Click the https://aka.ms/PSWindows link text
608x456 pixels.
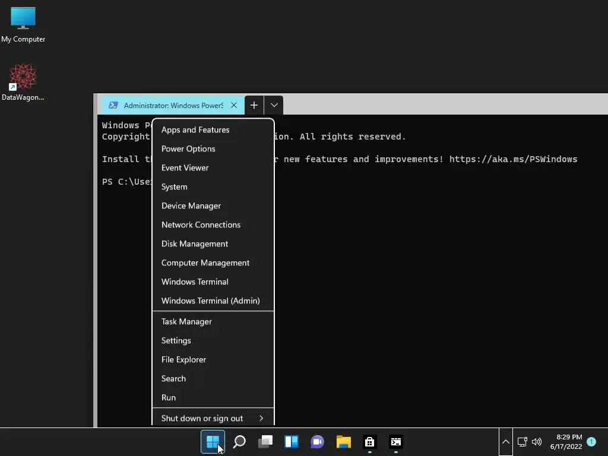[x=513, y=159]
